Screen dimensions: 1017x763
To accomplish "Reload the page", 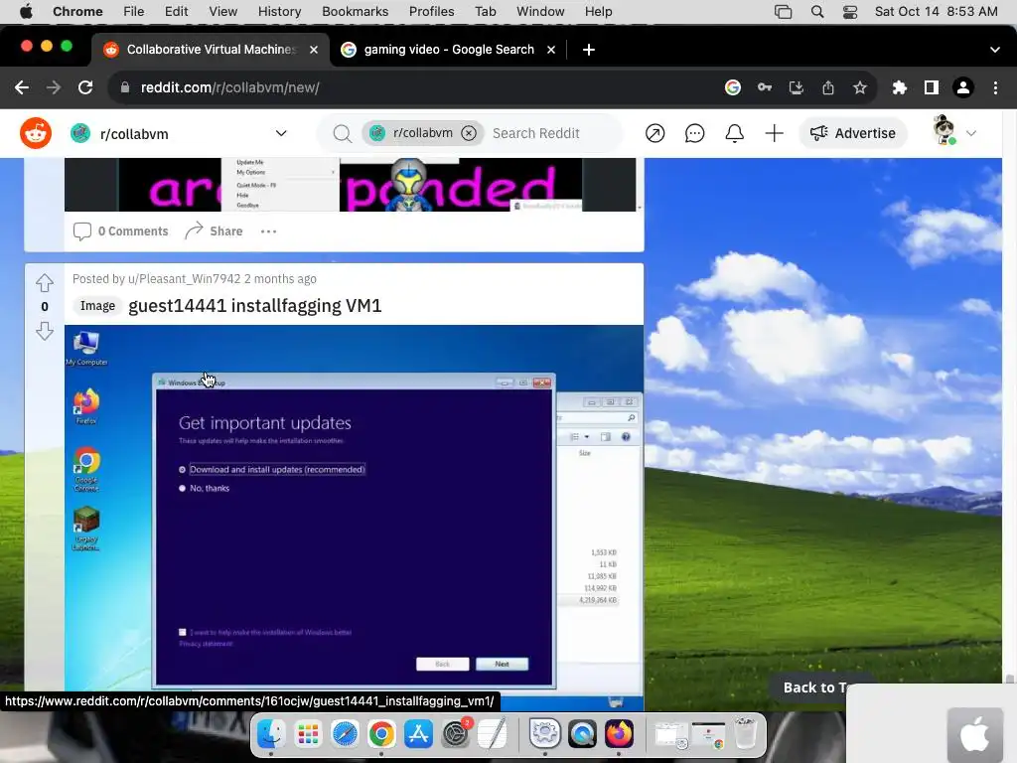I will pos(85,87).
